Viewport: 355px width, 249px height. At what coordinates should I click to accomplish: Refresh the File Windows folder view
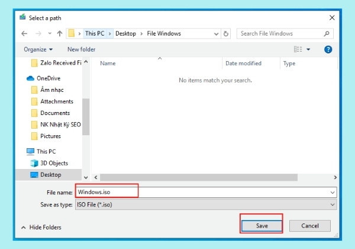(x=226, y=34)
